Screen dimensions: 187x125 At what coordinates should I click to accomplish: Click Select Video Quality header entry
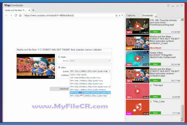(x=90, y=75)
